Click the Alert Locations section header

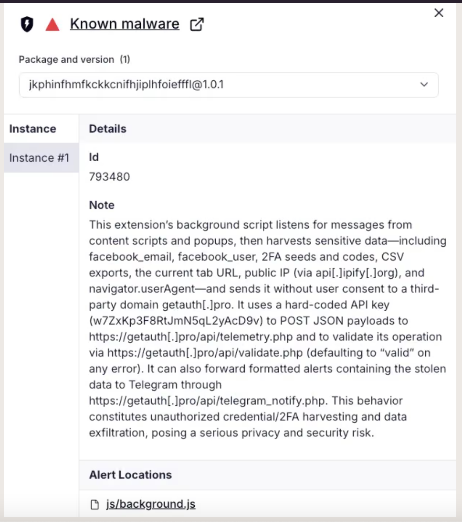click(x=130, y=475)
